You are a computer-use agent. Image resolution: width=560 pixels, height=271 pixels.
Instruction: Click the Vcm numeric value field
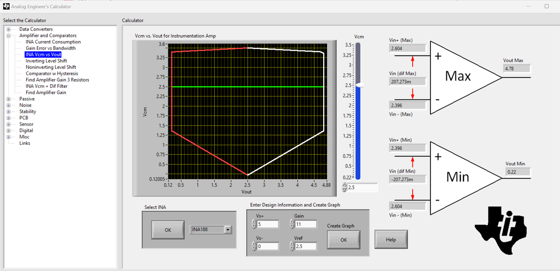click(x=363, y=187)
